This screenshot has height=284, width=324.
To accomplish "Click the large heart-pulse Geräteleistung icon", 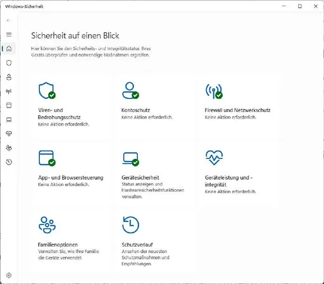I will [x=214, y=157].
